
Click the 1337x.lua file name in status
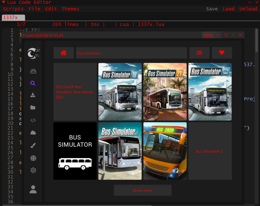click(151, 24)
